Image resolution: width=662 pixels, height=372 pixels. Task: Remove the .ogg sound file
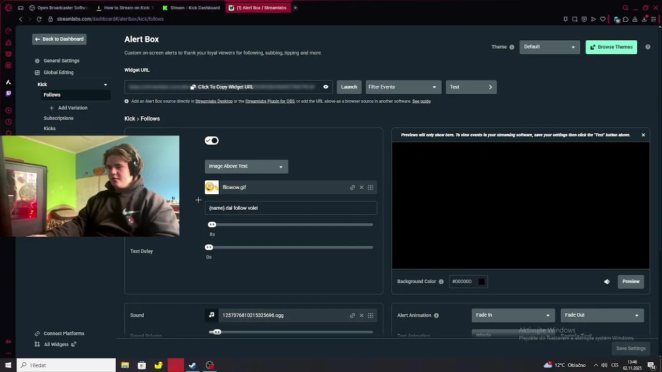pyautogui.click(x=362, y=316)
